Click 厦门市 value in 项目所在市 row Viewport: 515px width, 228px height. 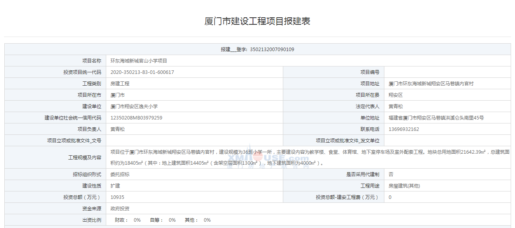[118, 95]
